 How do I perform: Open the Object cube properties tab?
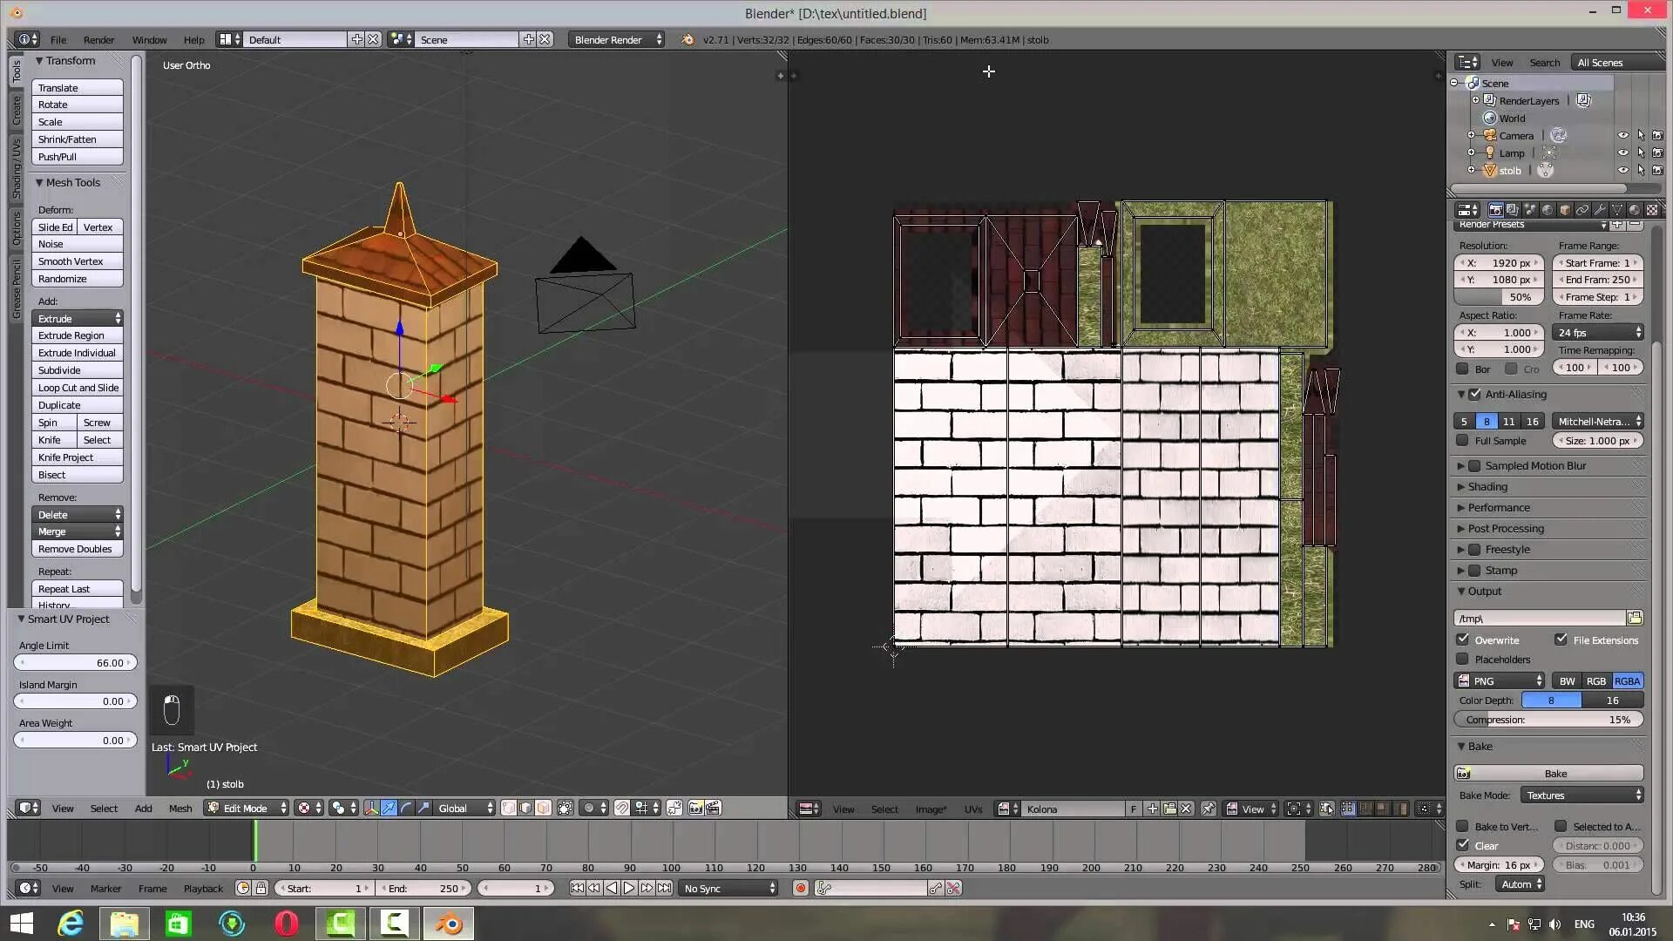[x=1565, y=210]
